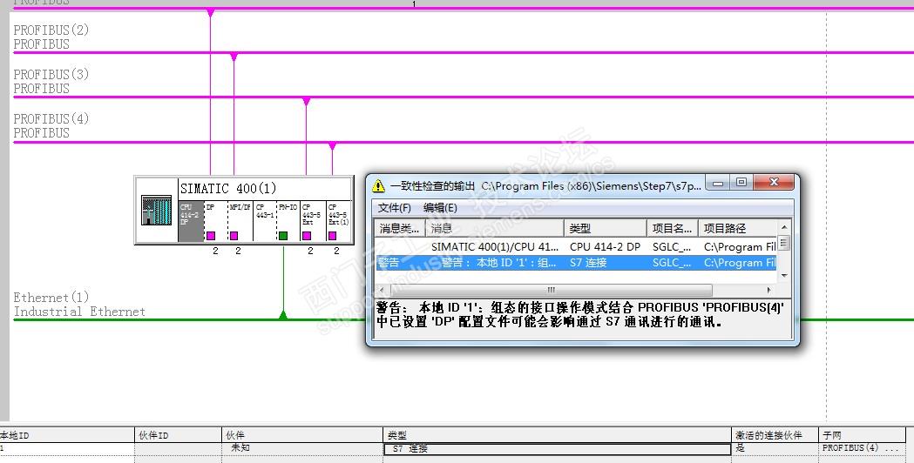Viewport: 914px width, 463px height.
Task: Close the consistency check output dialog
Action: (x=774, y=182)
